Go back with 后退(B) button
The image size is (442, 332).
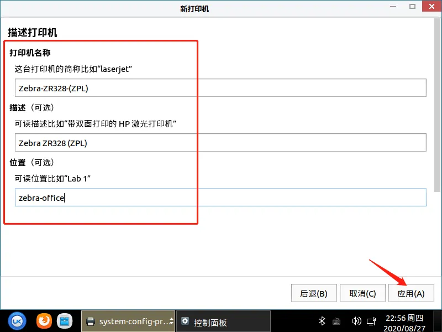(314, 293)
